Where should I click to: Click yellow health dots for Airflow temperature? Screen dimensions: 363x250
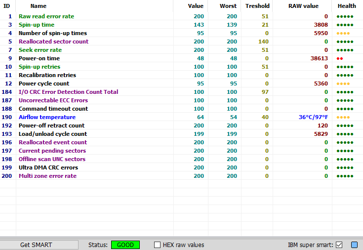(x=343, y=117)
